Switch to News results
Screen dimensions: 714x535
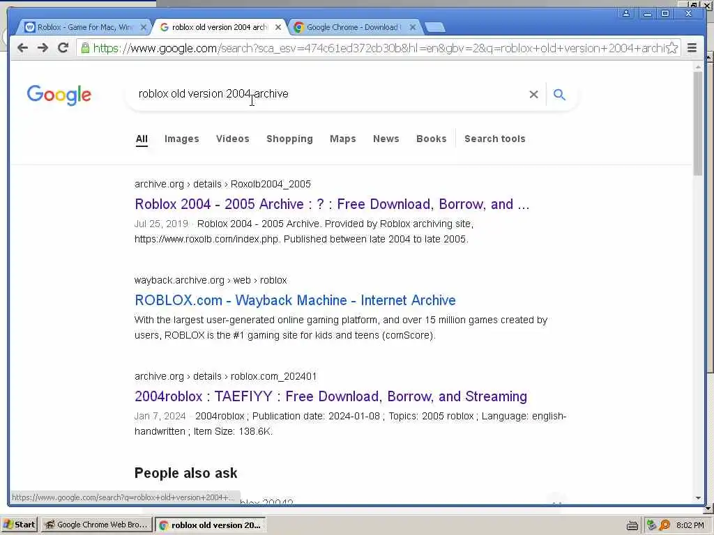[386, 139]
